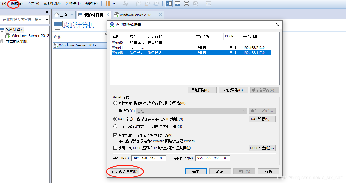
Task: Click the 应用(A) button
Action: point(244,171)
